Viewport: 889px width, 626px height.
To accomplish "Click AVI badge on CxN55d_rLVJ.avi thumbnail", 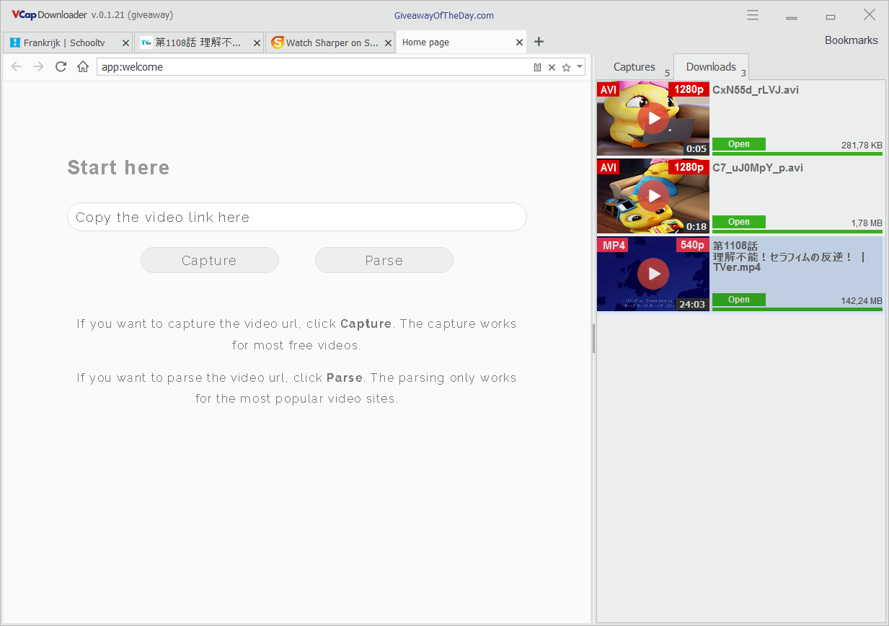I will click(609, 89).
